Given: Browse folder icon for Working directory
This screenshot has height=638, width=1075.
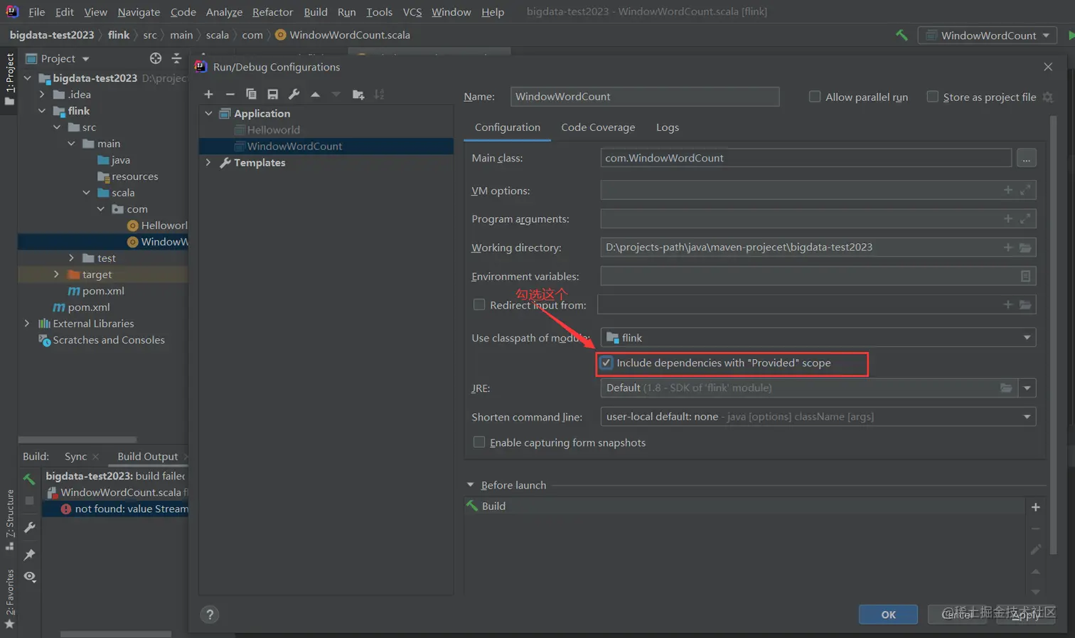Looking at the screenshot, I should [1025, 248].
